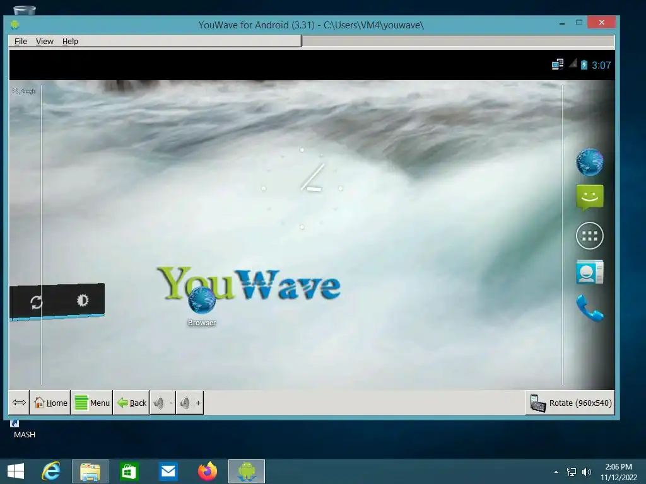Open the blue Phone dialer icon
This screenshot has width=646, height=484.
click(x=590, y=308)
